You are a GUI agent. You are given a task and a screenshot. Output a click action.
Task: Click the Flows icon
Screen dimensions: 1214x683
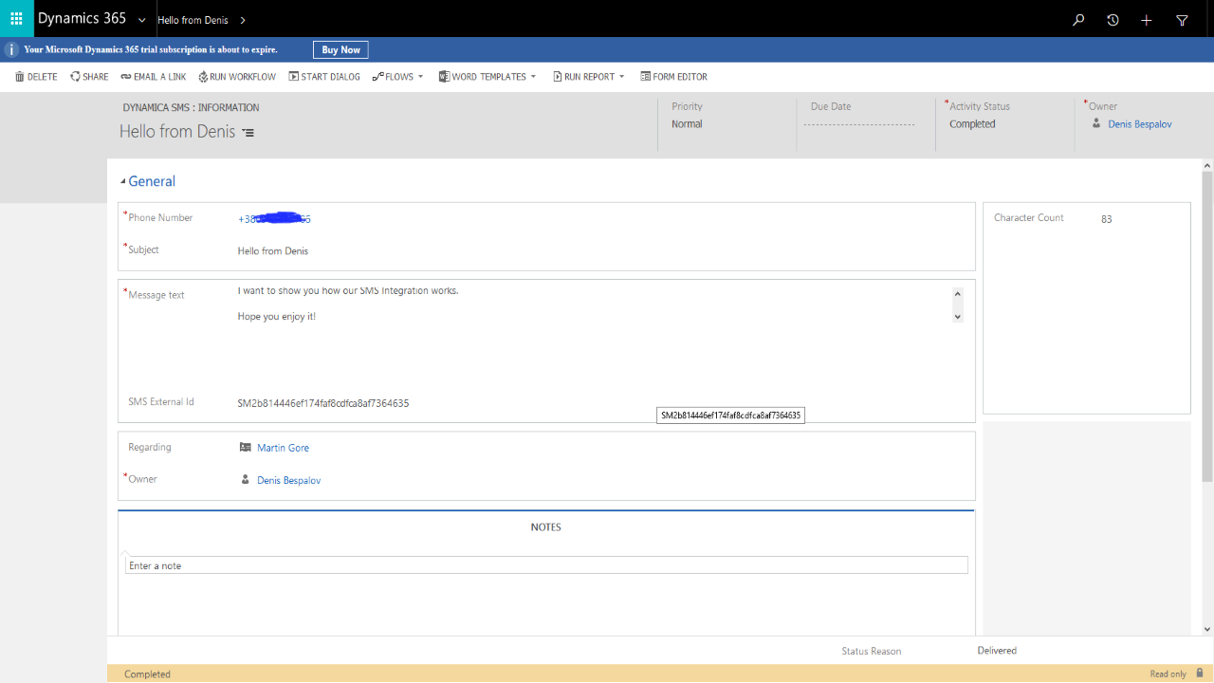pos(377,77)
